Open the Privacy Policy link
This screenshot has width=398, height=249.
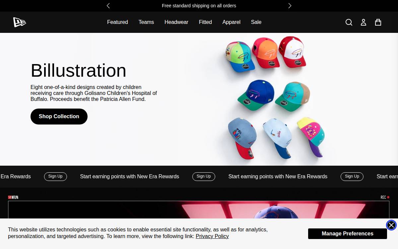tap(212, 236)
